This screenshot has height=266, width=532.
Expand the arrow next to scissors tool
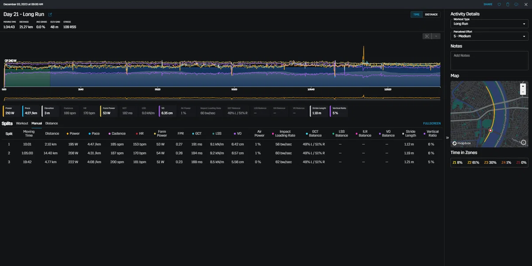436,36
